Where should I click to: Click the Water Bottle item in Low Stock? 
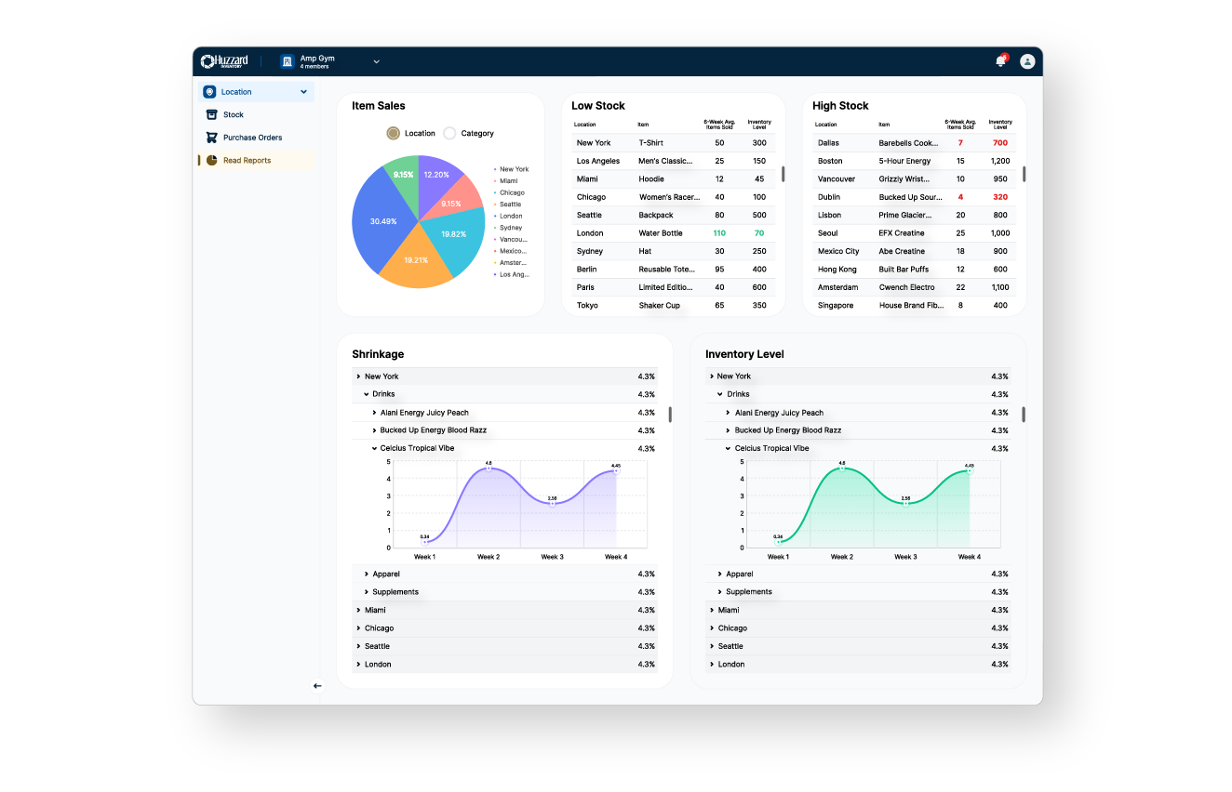661,233
